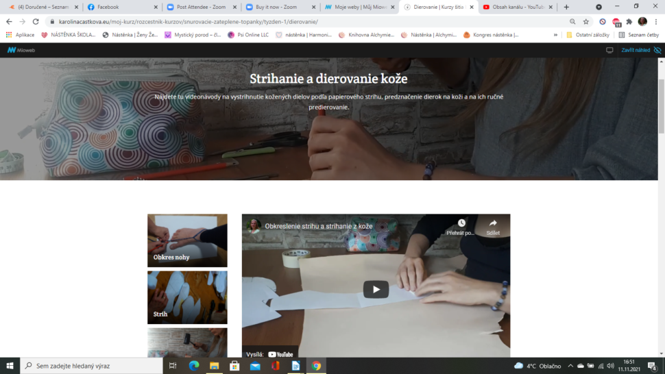665x374 pixels.
Task: Open Mystický porod bookmark
Action: (193, 35)
